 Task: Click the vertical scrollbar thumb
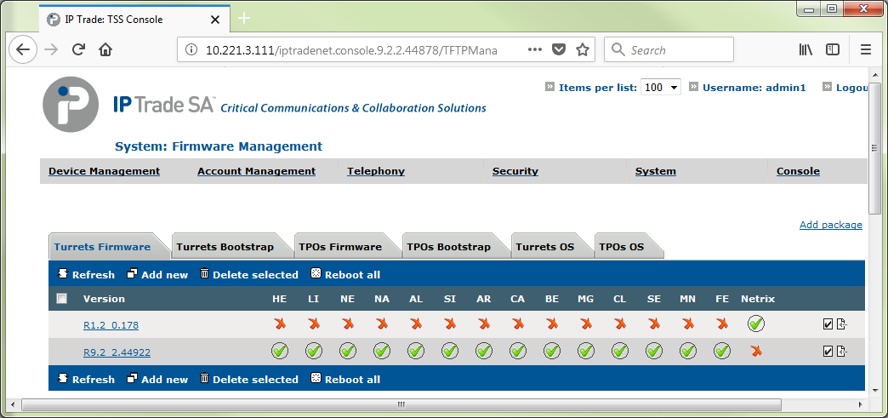875,149
